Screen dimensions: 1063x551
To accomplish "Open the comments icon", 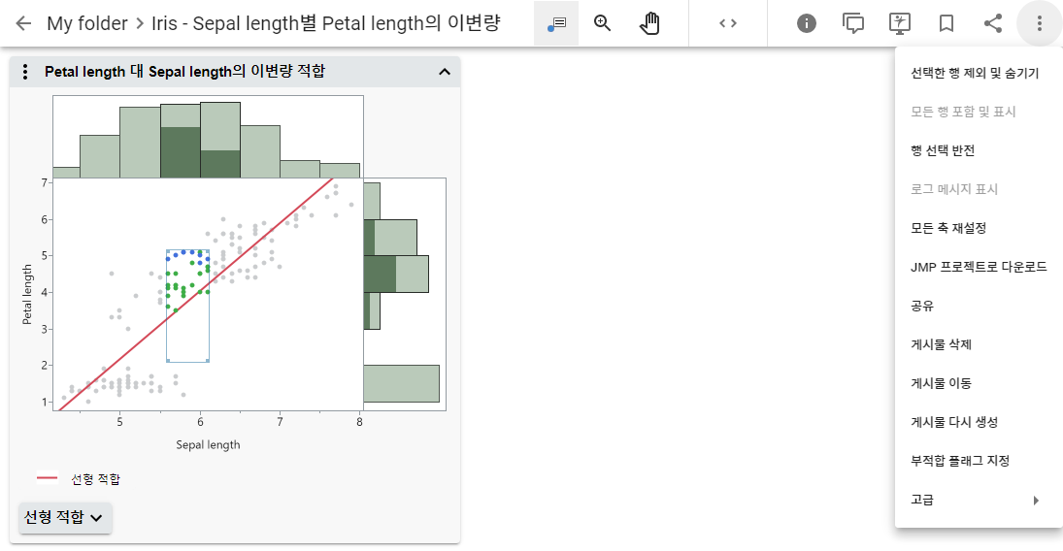I will tap(853, 23).
